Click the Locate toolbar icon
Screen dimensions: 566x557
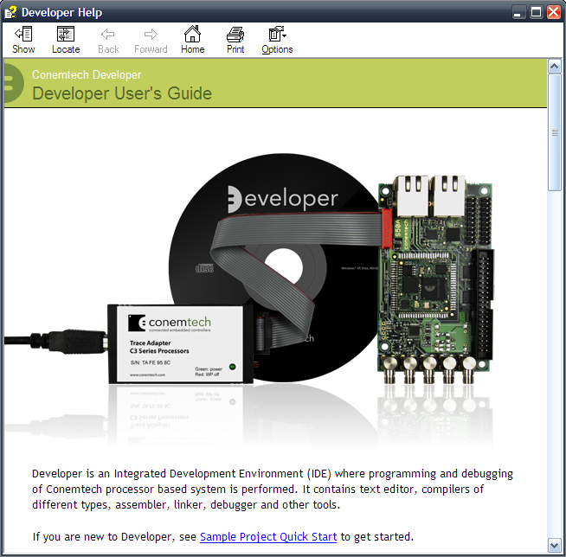(x=66, y=35)
